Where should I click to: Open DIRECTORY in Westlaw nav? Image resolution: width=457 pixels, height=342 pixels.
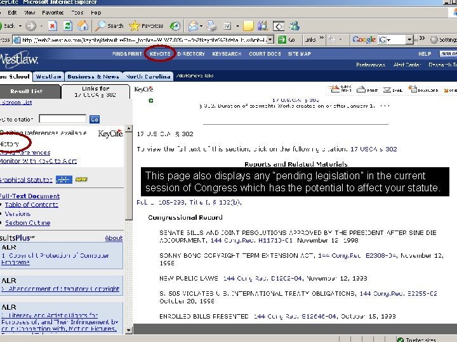pyautogui.click(x=191, y=54)
